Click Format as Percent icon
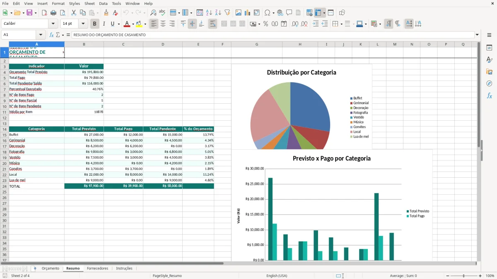 265,24
